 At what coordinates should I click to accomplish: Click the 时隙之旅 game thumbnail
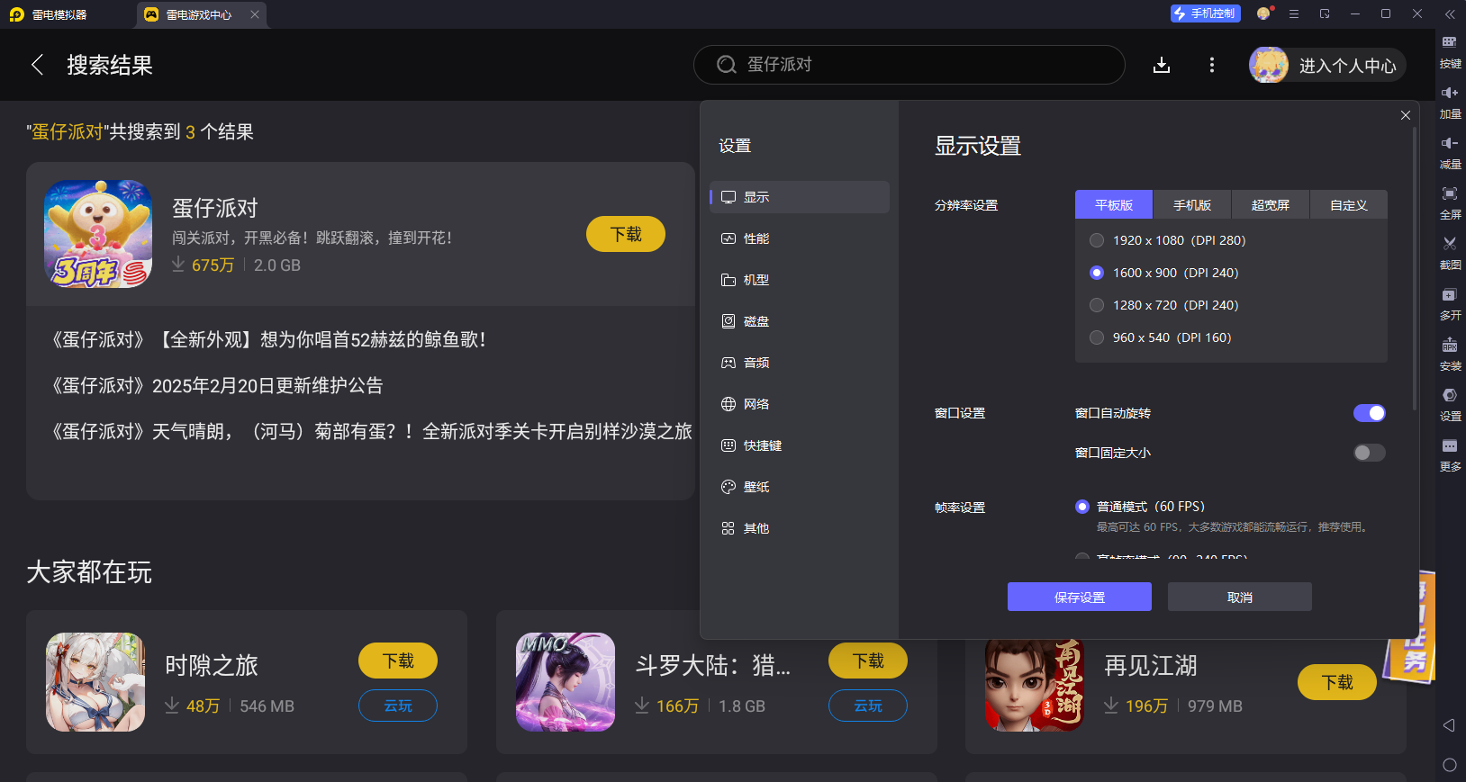pyautogui.click(x=95, y=682)
